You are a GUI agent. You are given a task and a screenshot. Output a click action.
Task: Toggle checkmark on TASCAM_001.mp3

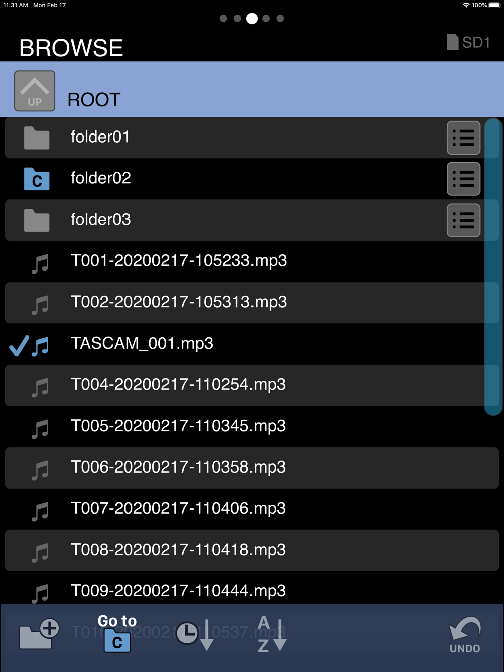pos(19,346)
